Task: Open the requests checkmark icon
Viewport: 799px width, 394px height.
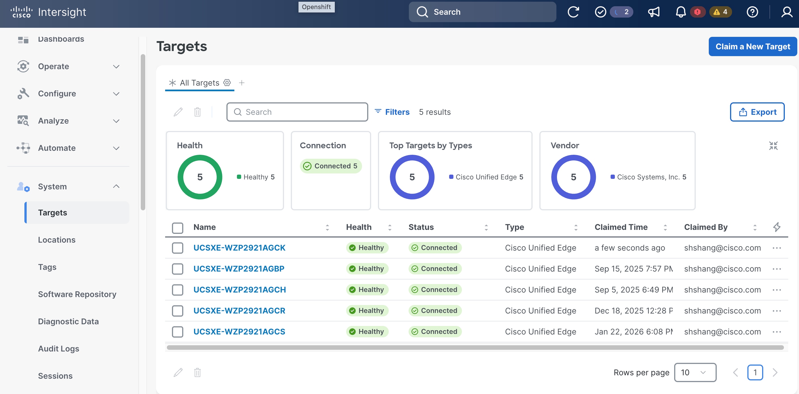Action: coord(600,12)
